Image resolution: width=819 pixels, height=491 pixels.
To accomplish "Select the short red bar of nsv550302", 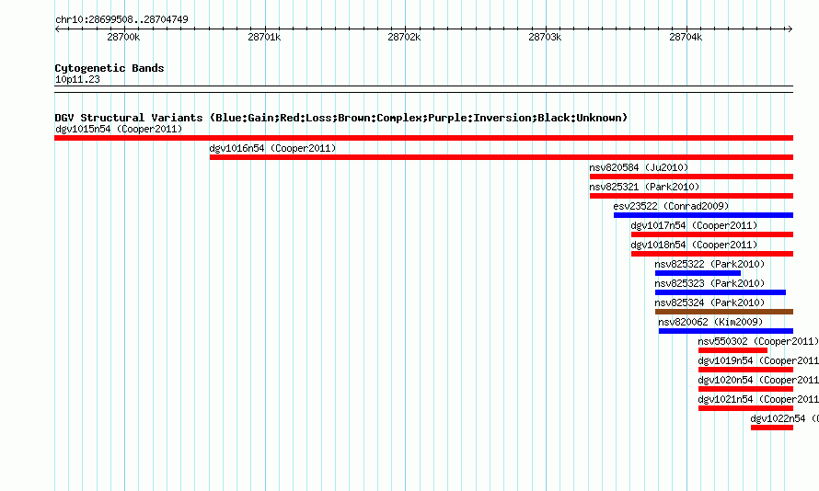I will [x=732, y=350].
